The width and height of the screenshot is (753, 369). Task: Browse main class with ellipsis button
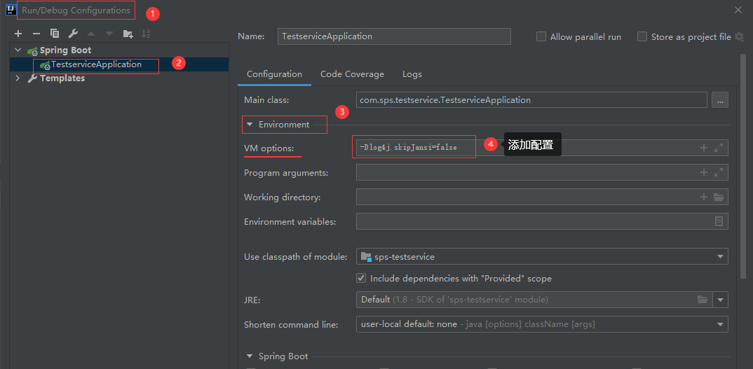pyautogui.click(x=720, y=100)
